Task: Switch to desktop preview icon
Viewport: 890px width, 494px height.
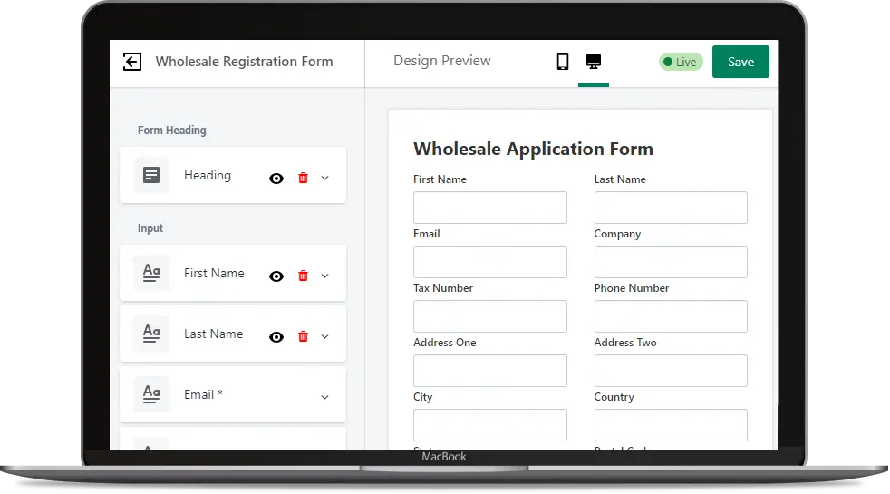Action: tap(594, 62)
